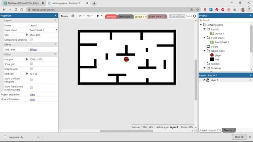This screenshot has height=142, width=253.
Task: Enable Show grid checkbox
Action: pos(31,64)
